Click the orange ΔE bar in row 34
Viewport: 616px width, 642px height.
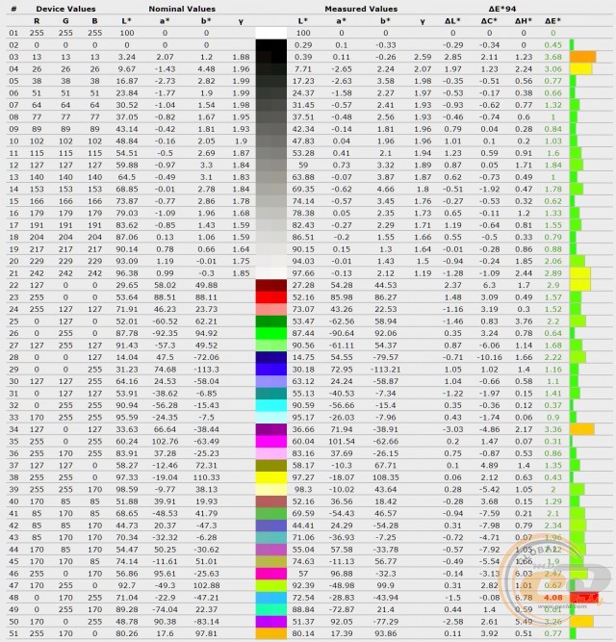click(x=582, y=429)
